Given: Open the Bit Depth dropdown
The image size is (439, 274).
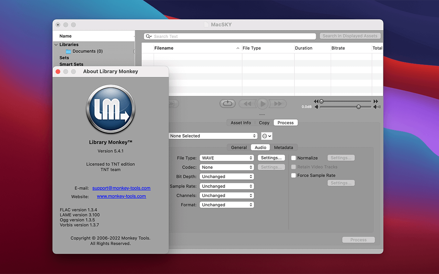Looking at the screenshot, I should 227,176.
